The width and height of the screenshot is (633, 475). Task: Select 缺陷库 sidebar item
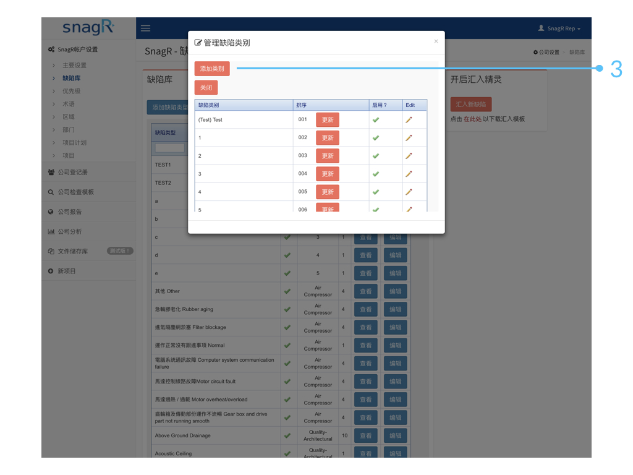pos(72,78)
